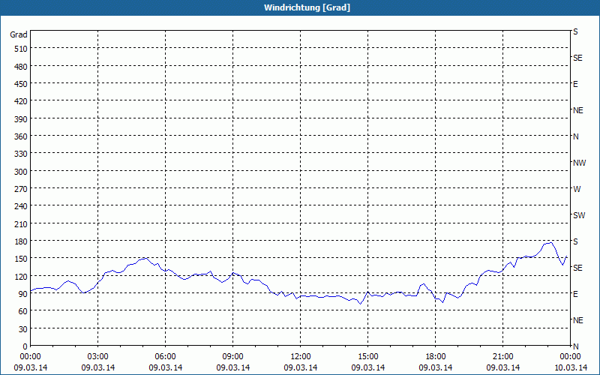Click the 270 degree axis label
Screen dimensions: 600x375
coord(21,189)
